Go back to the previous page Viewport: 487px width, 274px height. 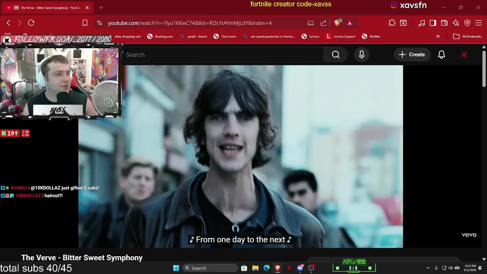[8, 23]
